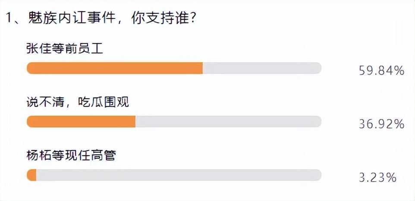
Task: Click the orange filled part of the 张佳等前员工 bar
Action: [x=115, y=68]
